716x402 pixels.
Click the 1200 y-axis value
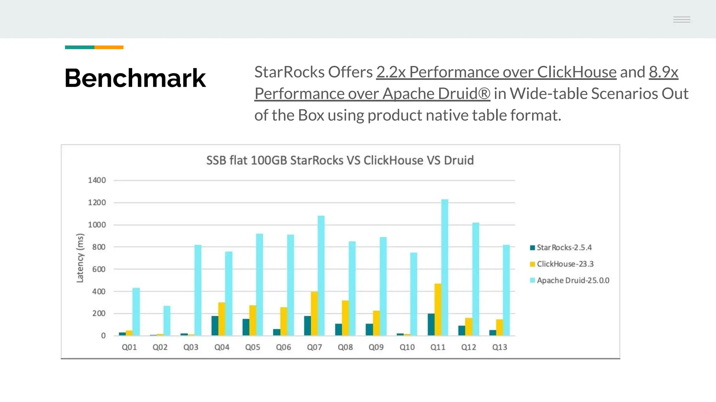point(97,203)
